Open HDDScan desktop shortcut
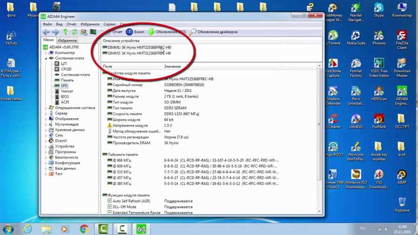 pyautogui.click(x=379, y=93)
